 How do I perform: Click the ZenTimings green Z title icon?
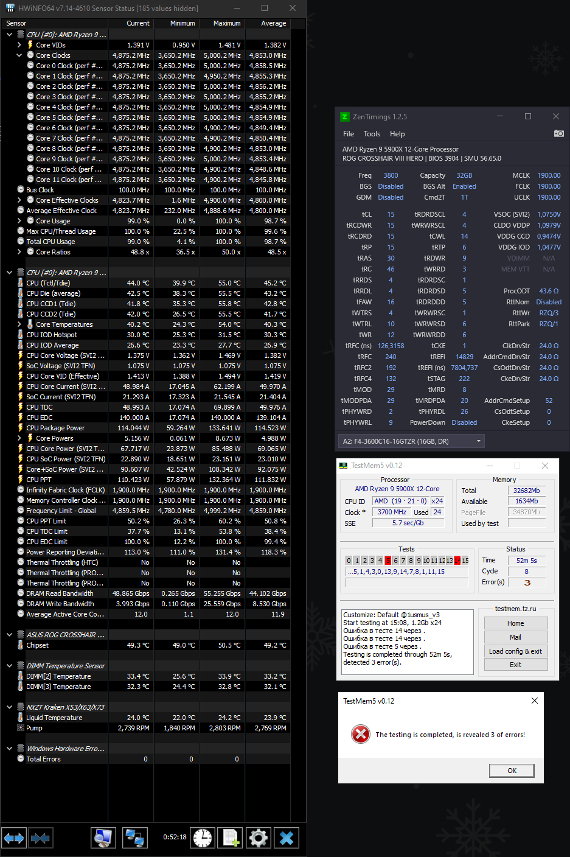pos(345,116)
